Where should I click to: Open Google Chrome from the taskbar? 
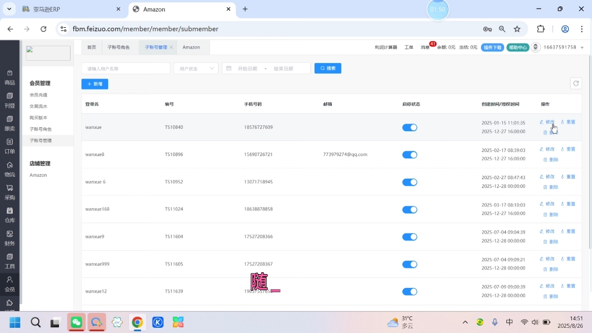[137, 322]
